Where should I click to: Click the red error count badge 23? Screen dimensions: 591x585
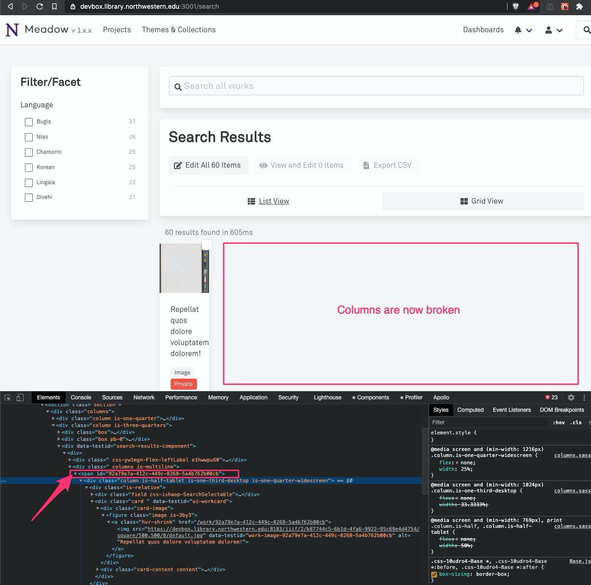pyautogui.click(x=552, y=398)
